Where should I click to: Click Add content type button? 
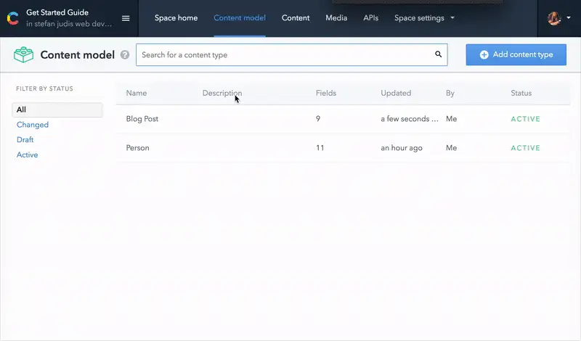click(x=516, y=55)
